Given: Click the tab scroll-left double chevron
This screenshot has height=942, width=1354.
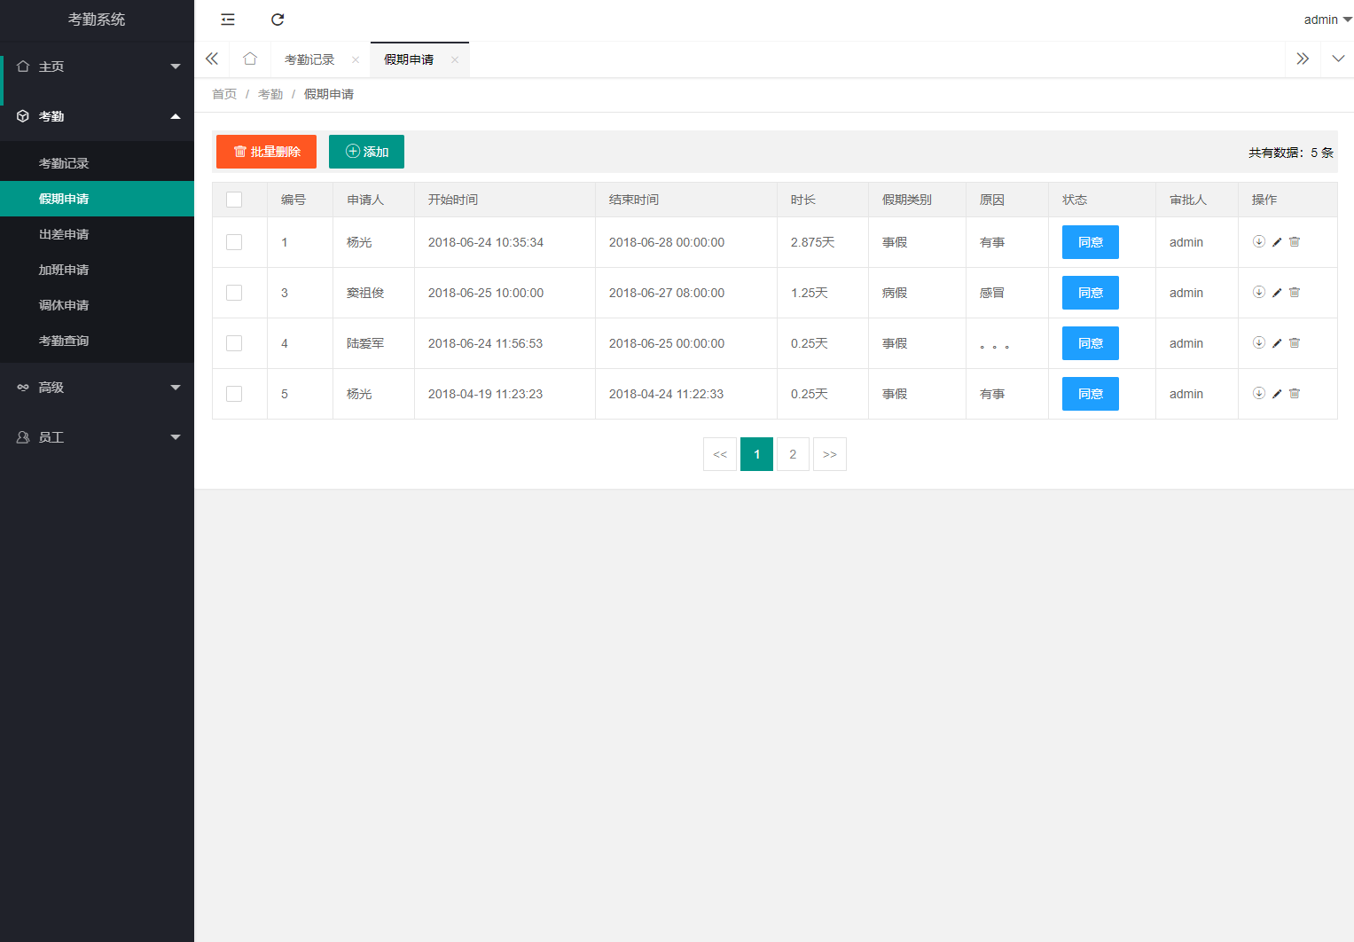Looking at the screenshot, I should (x=212, y=59).
